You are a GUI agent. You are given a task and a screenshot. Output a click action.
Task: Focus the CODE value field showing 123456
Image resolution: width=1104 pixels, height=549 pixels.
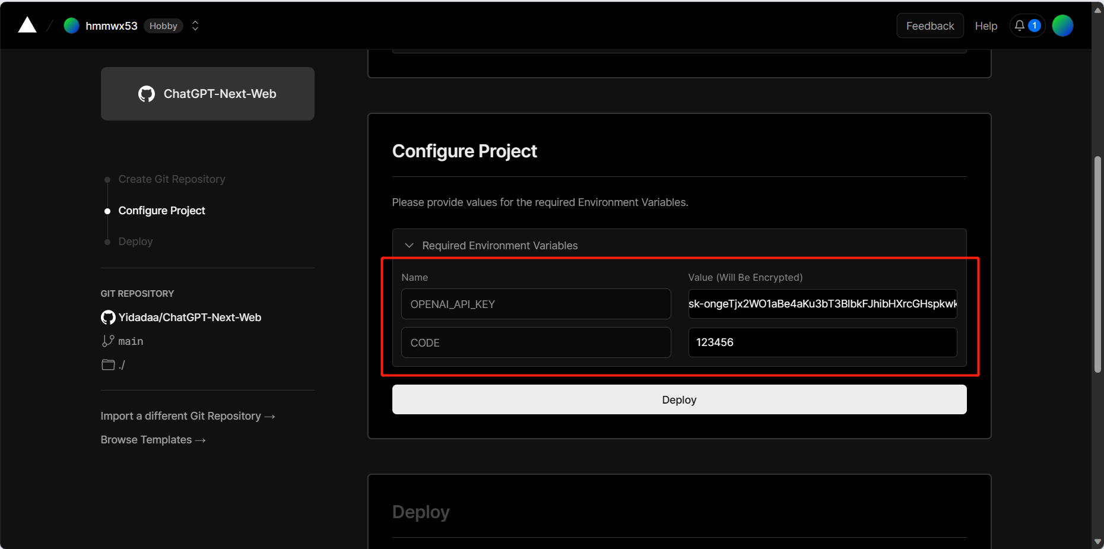pyautogui.click(x=823, y=342)
